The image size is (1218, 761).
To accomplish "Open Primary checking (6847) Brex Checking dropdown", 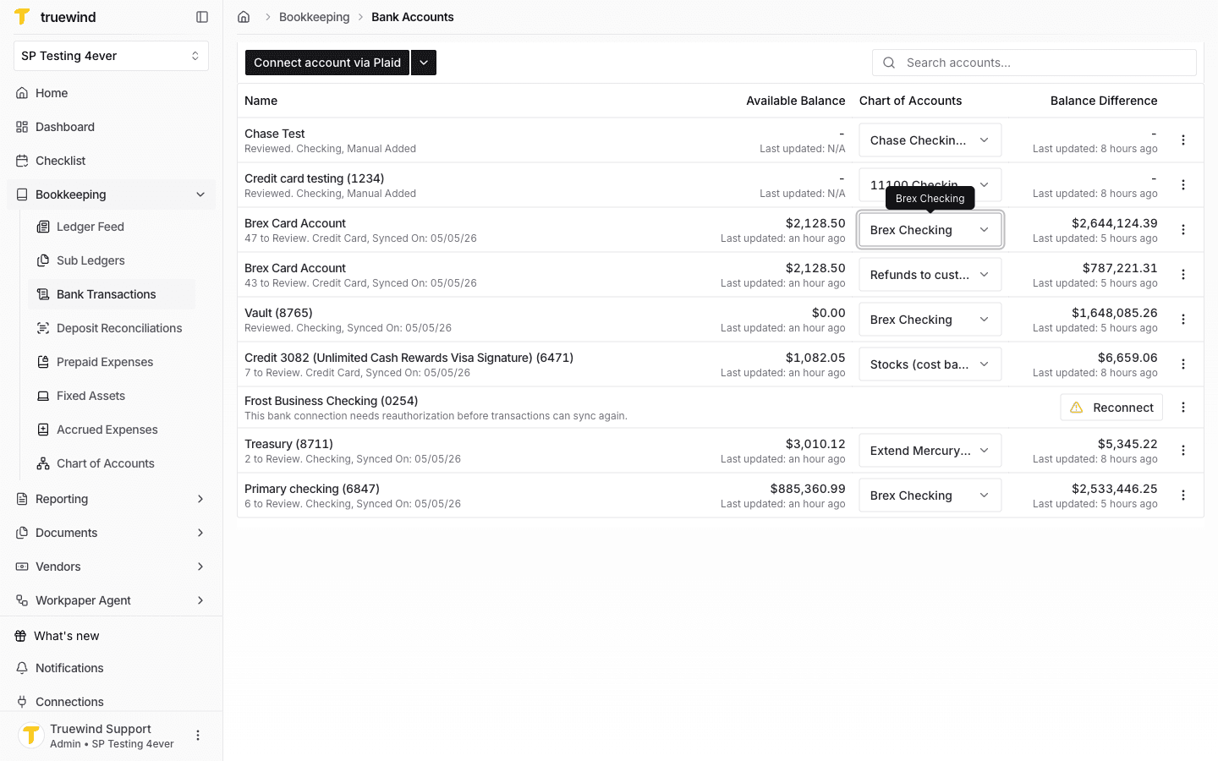I will point(930,495).
